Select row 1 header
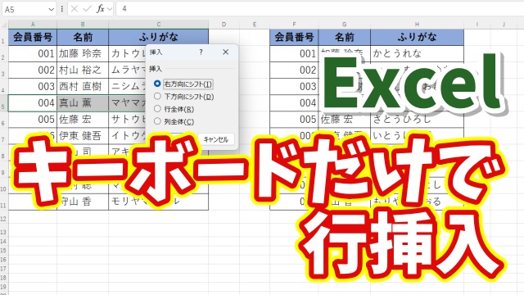Viewport: 524px width, 295px height. coord(3,38)
